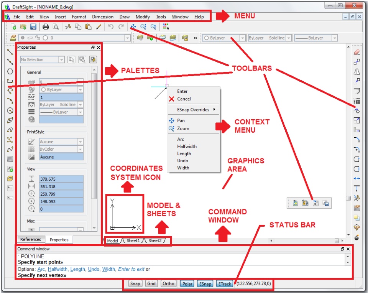This screenshot has width=368, height=293.
Task: Toggle the ETrack status button
Action: tap(225, 284)
